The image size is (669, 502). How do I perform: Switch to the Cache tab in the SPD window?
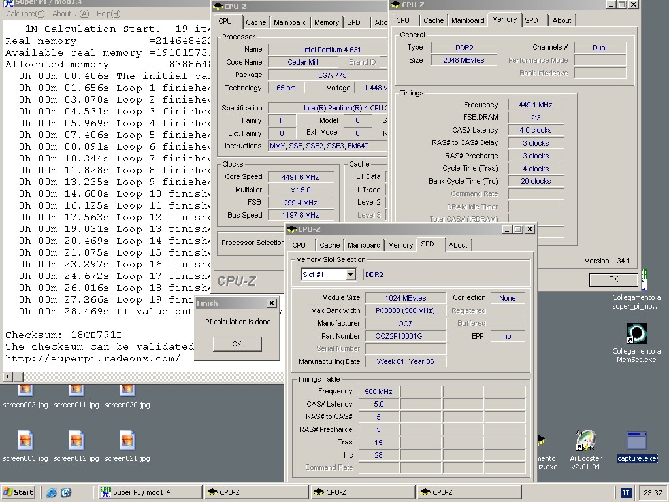pos(330,245)
